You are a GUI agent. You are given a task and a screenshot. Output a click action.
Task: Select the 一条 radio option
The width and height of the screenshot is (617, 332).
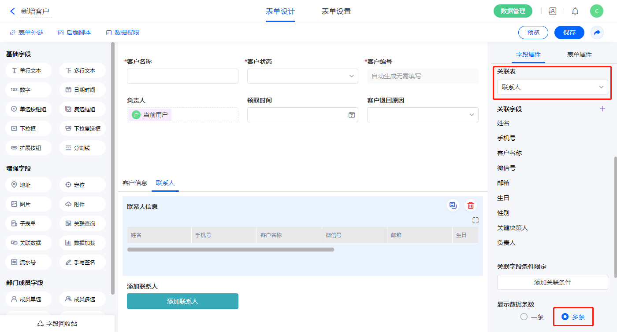point(524,317)
